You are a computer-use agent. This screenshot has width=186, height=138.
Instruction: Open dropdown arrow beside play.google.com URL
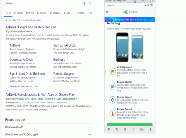click(x=76, y=99)
